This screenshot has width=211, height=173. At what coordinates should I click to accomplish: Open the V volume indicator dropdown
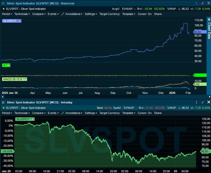[8, 65]
